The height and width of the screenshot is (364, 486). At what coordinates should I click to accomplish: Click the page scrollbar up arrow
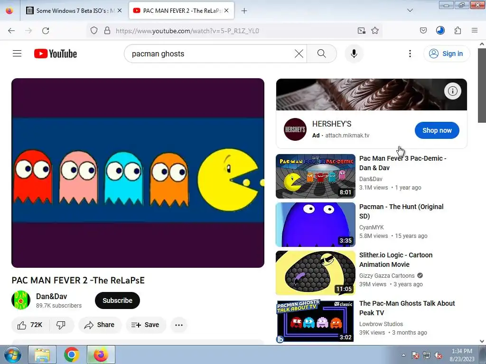[x=482, y=44]
